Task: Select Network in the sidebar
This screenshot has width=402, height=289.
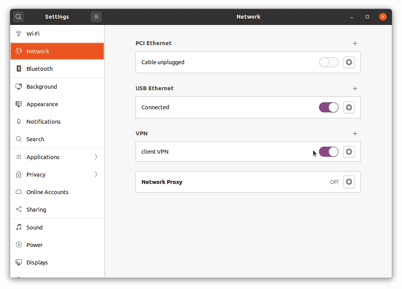Action: pos(38,51)
